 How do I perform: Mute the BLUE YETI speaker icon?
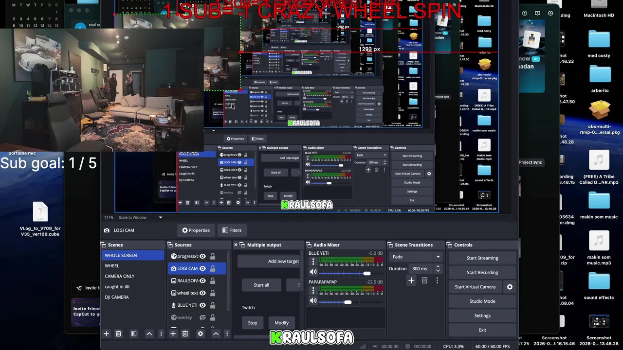pyautogui.click(x=313, y=272)
